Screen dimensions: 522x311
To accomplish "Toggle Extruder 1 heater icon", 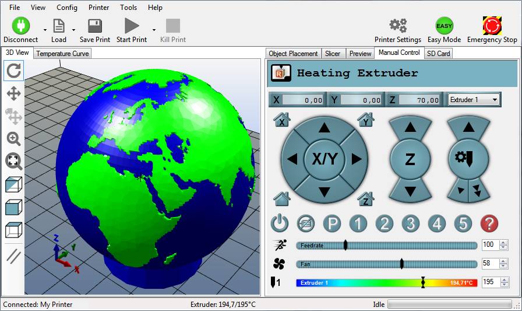I will 276,282.
